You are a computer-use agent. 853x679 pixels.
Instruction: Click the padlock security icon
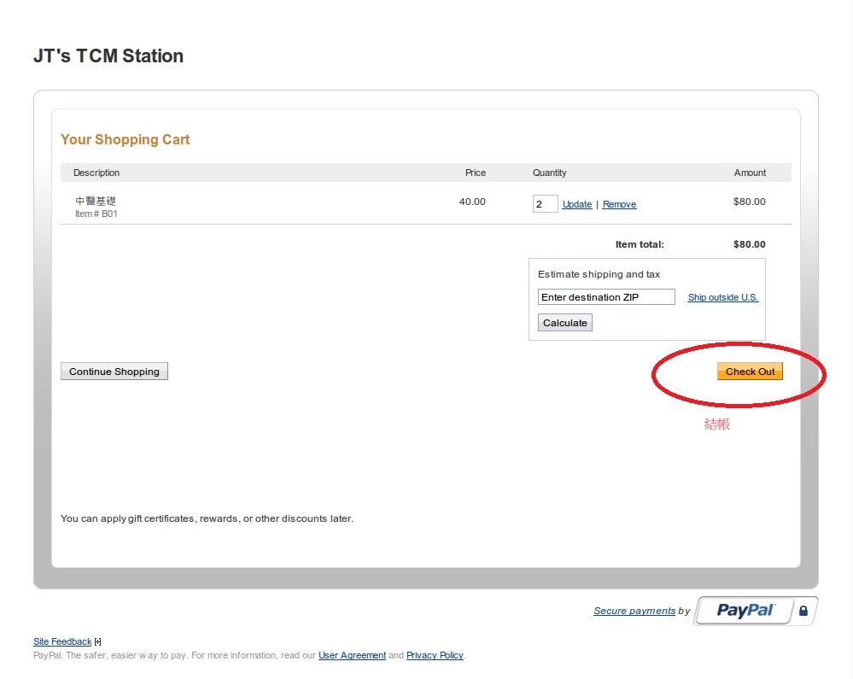pos(803,611)
